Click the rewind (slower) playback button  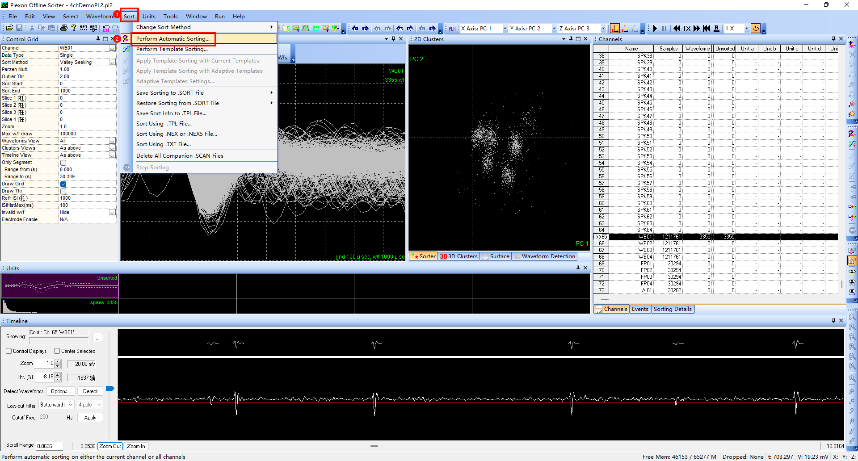pyautogui.click(x=677, y=29)
